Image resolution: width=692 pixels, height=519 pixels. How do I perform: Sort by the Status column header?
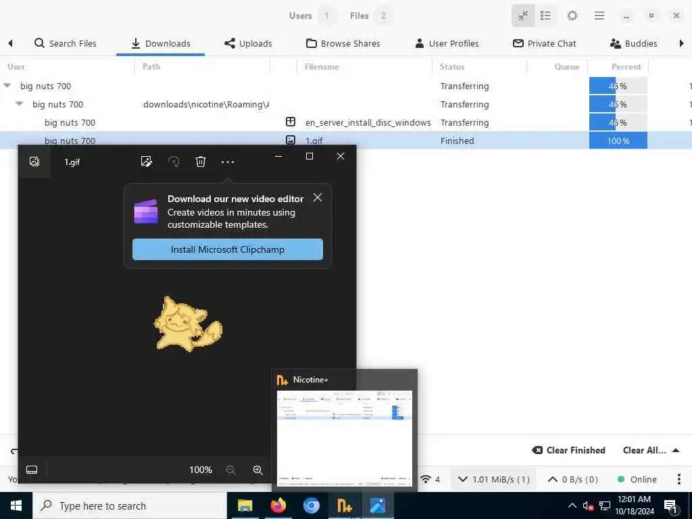(x=479, y=67)
